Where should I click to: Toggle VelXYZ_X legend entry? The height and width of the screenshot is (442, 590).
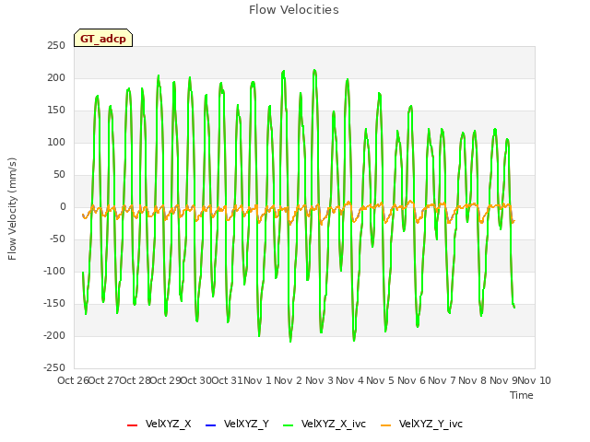tap(159, 424)
